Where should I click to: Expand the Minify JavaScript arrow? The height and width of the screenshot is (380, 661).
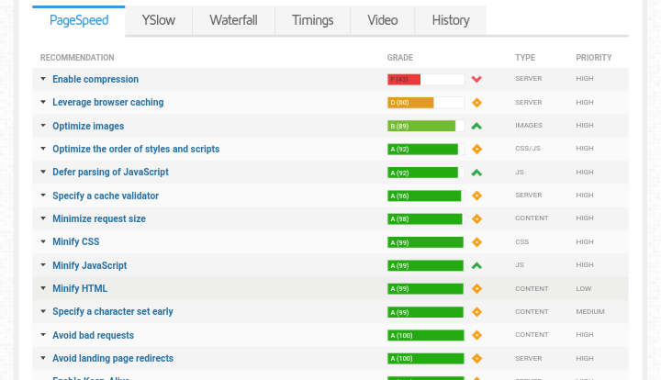pyautogui.click(x=43, y=265)
